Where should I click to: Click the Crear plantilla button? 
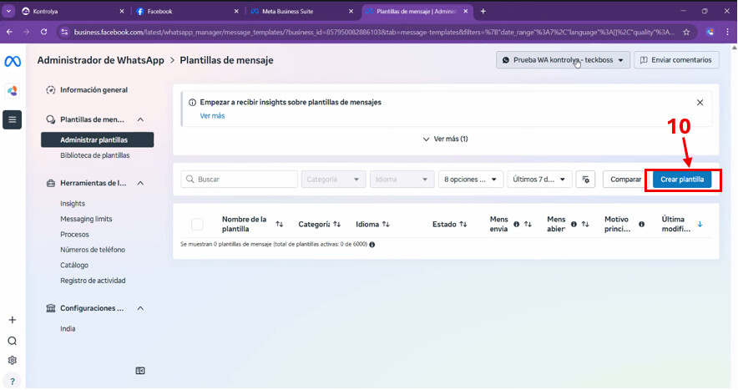pos(682,180)
